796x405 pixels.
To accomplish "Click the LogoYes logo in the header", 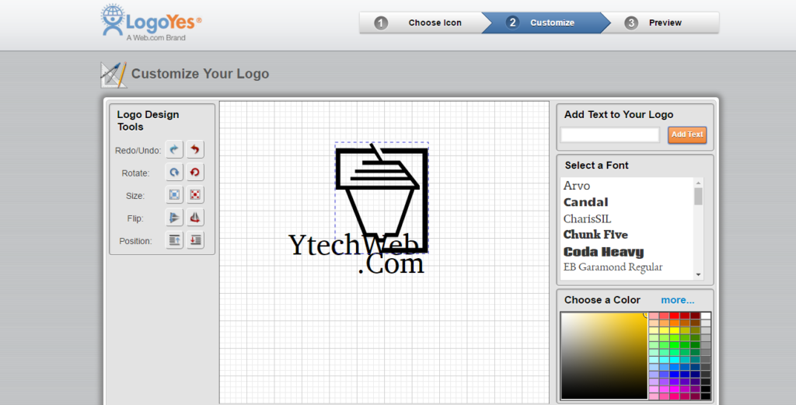I will point(152,23).
